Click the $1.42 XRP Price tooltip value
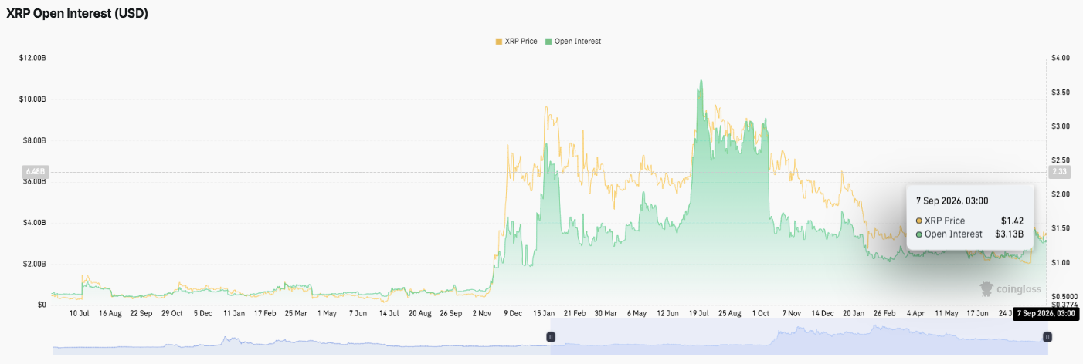Screen dimensions: 1083x364 pos(1012,221)
